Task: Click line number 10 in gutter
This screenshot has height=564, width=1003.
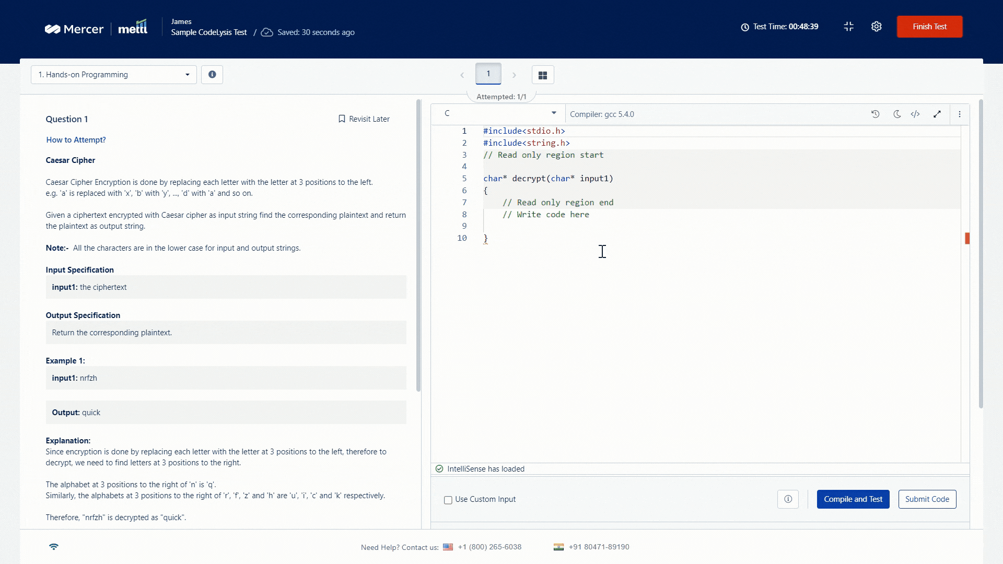Action: point(462,238)
